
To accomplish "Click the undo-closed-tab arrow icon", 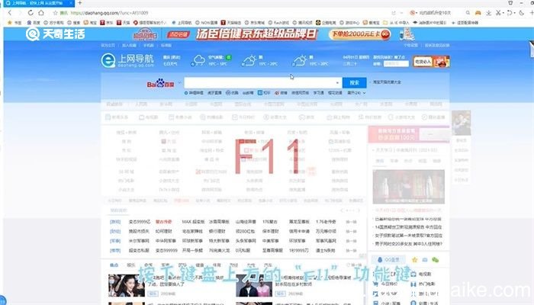I will [x=510, y=13].
